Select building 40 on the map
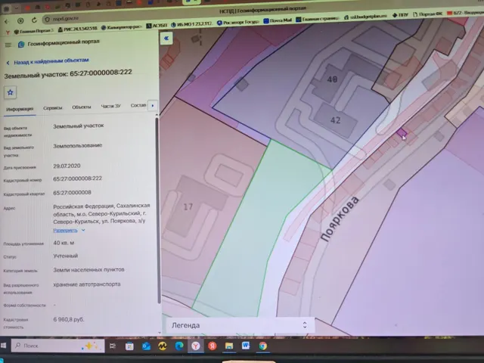 pyautogui.click(x=332, y=79)
